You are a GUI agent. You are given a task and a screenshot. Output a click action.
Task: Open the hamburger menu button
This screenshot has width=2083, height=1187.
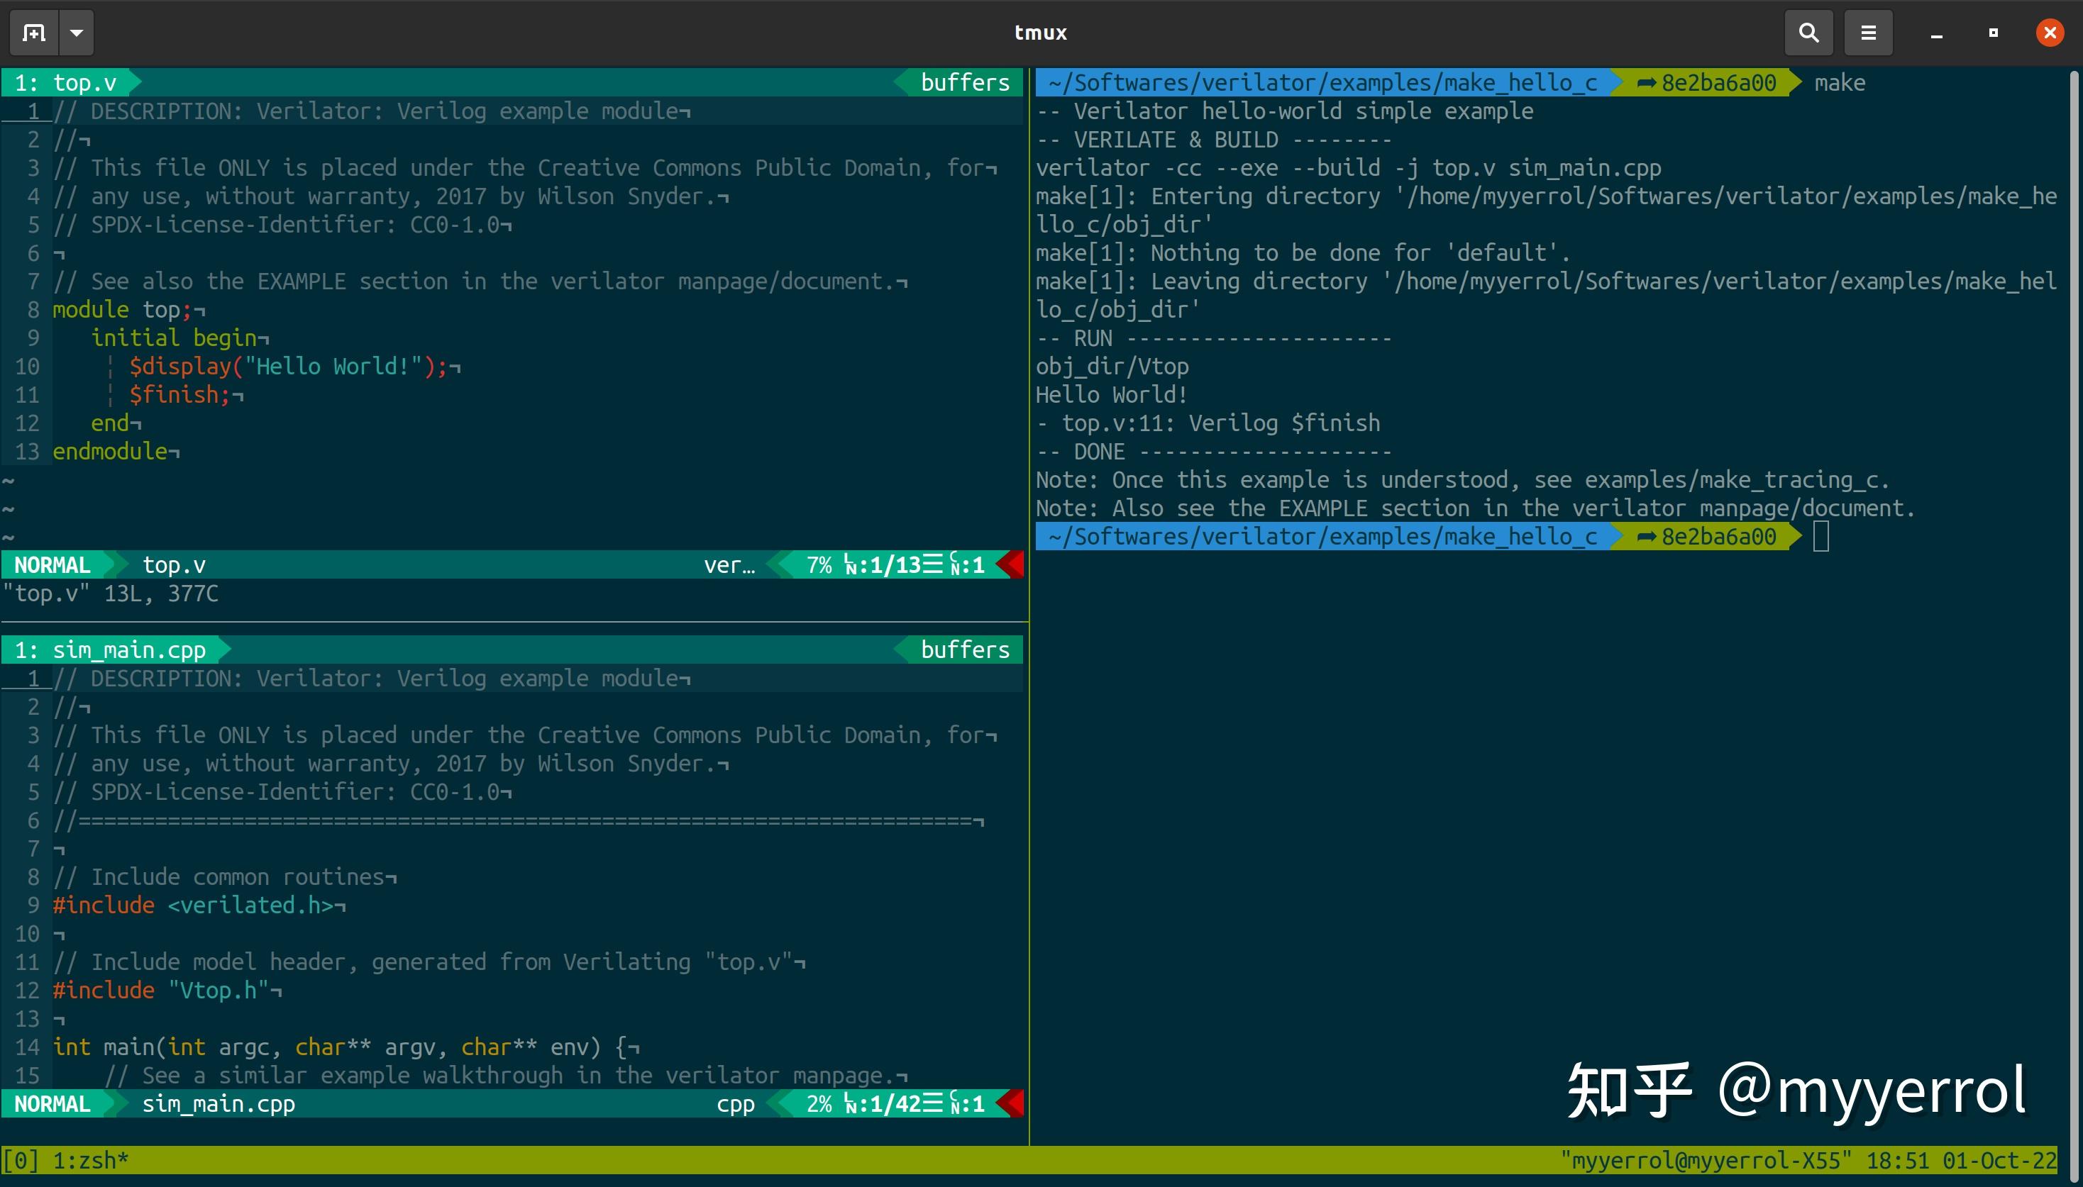coord(1868,33)
